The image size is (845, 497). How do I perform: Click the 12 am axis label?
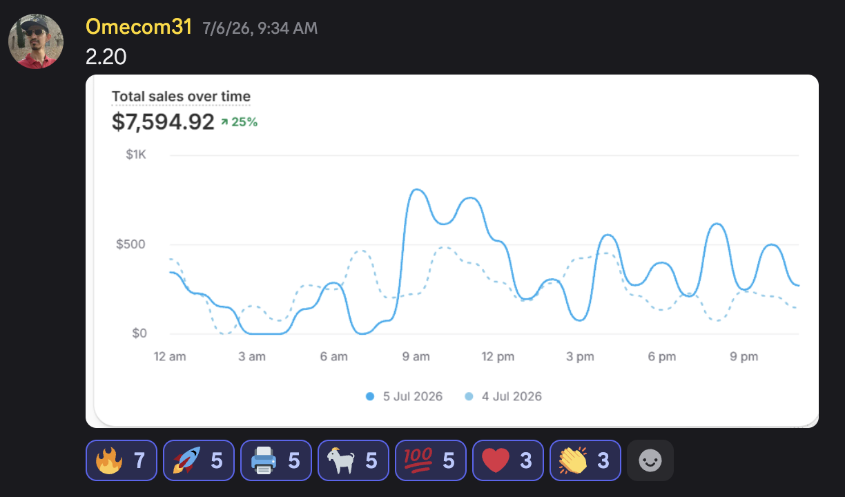coord(170,356)
